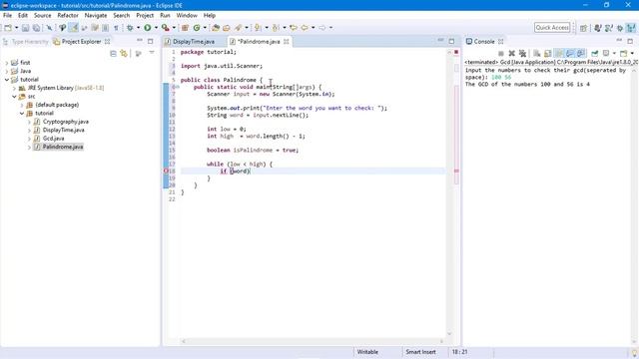Click the New Java Package icon

[185, 28]
